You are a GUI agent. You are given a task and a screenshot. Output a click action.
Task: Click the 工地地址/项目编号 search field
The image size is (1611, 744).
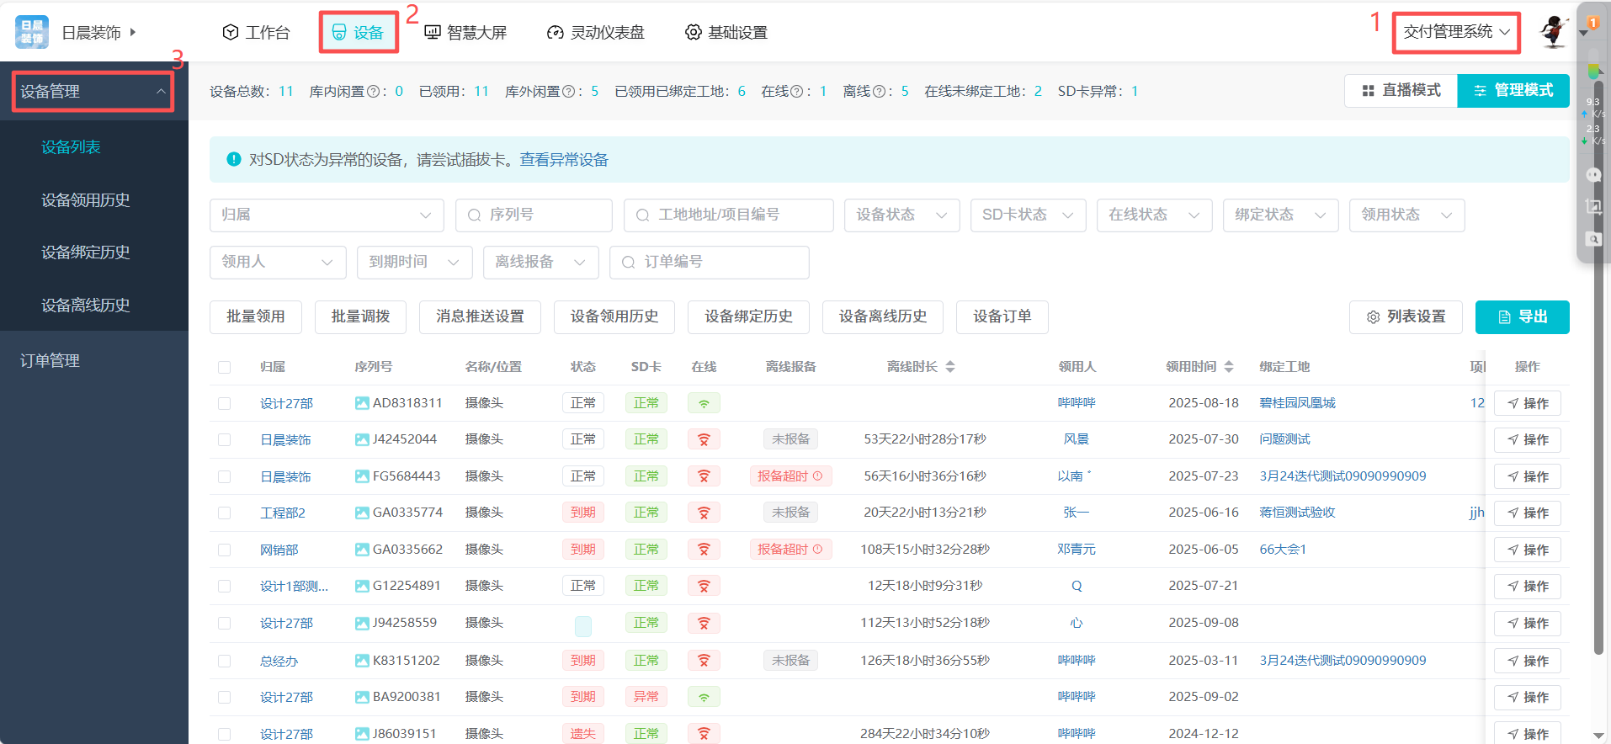729,215
